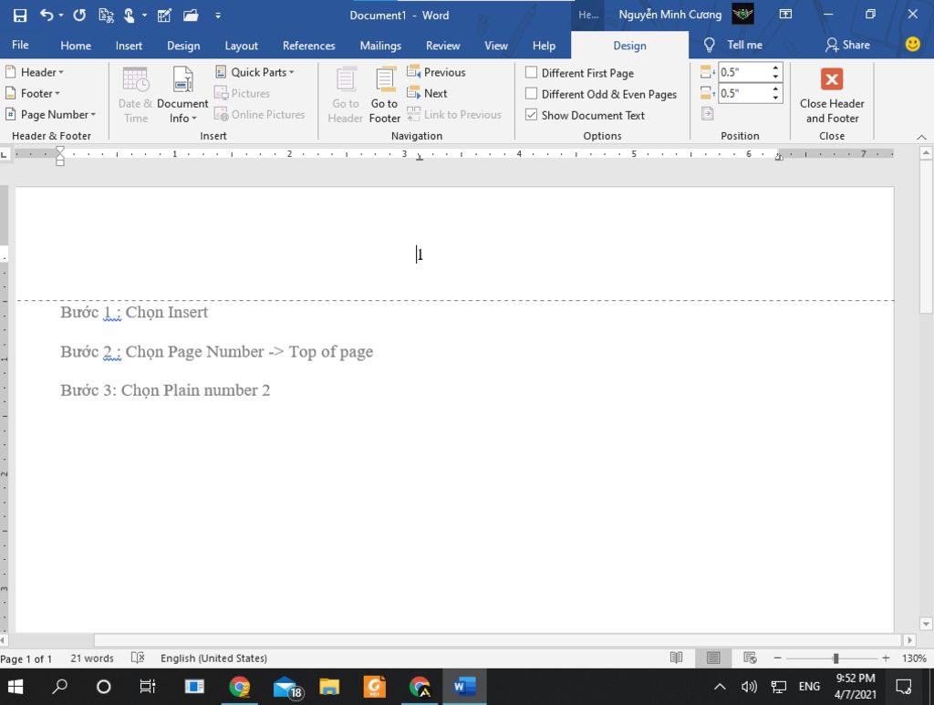
Task: Decrease Footer from Bottom spinner down
Action: (775, 98)
